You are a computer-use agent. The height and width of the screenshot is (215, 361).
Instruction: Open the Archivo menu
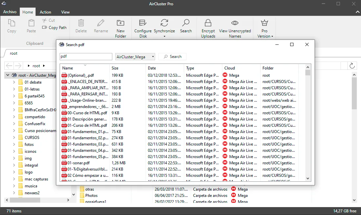pyautogui.click(x=10, y=12)
